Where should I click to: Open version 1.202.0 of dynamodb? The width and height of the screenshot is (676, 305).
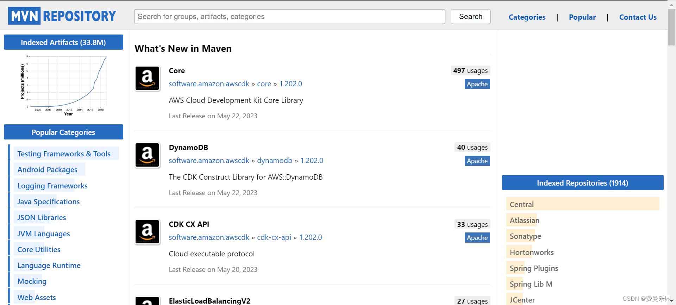point(312,161)
